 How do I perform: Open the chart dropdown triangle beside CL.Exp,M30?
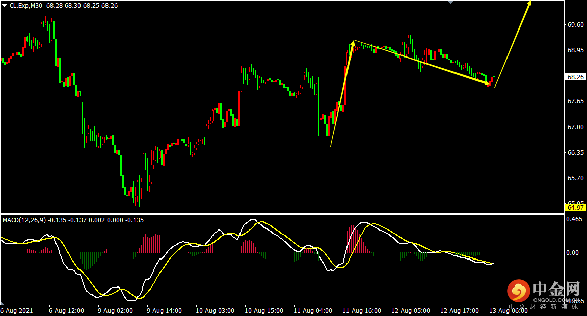pyautogui.click(x=5, y=6)
